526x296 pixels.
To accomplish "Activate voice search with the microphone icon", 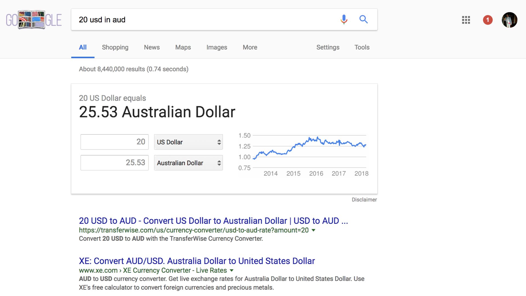I will (343, 19).
